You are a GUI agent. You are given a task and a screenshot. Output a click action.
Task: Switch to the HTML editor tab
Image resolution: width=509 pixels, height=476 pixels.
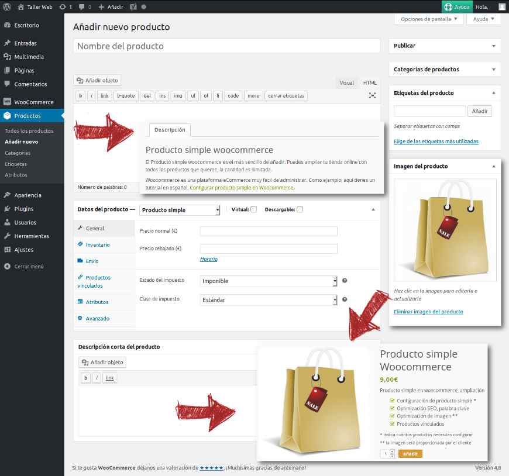pyautogui.click(x=370, y=82)
